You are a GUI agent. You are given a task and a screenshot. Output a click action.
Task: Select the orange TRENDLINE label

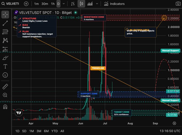tap(98, 68)
